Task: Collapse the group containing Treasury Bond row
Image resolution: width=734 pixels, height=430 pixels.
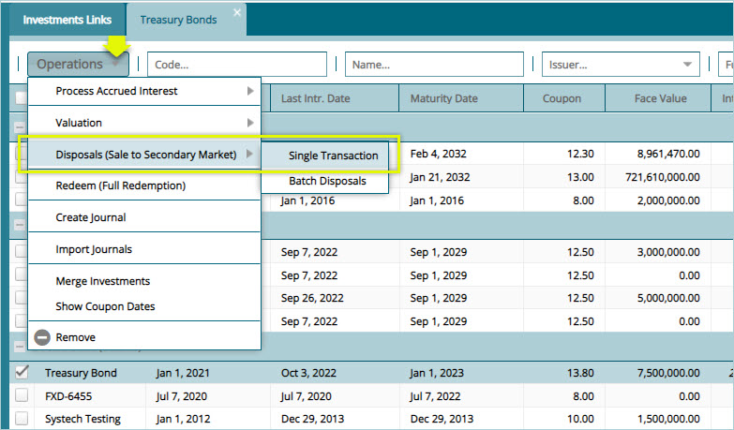Action: coord(20,347)
